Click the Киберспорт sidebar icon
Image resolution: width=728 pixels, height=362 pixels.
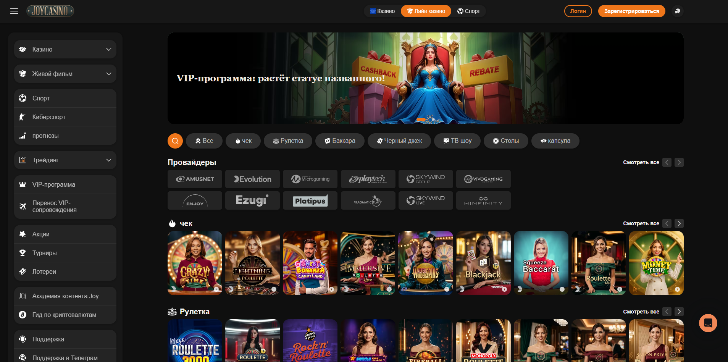23,117
